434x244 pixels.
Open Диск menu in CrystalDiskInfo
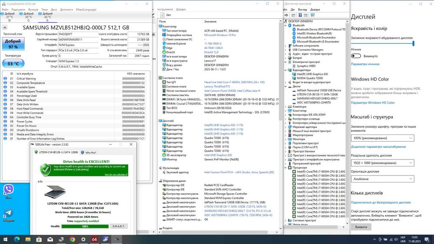54,10
